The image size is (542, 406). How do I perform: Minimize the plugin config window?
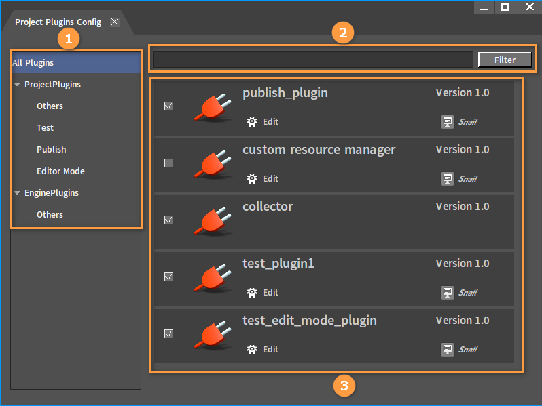tap(484, 7)
